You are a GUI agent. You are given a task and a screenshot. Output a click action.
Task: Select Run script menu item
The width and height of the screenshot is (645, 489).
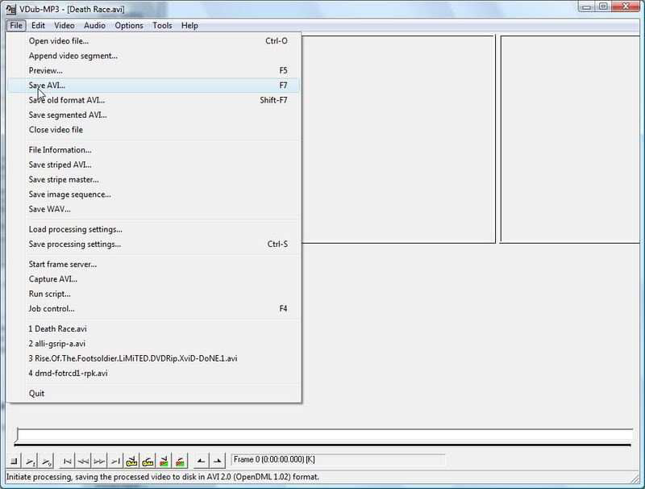click(x=154, y=294)
